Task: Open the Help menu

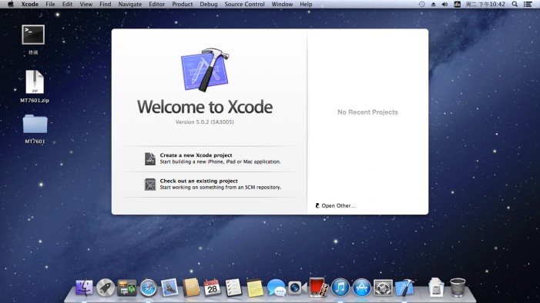Action: coord(306,4)
